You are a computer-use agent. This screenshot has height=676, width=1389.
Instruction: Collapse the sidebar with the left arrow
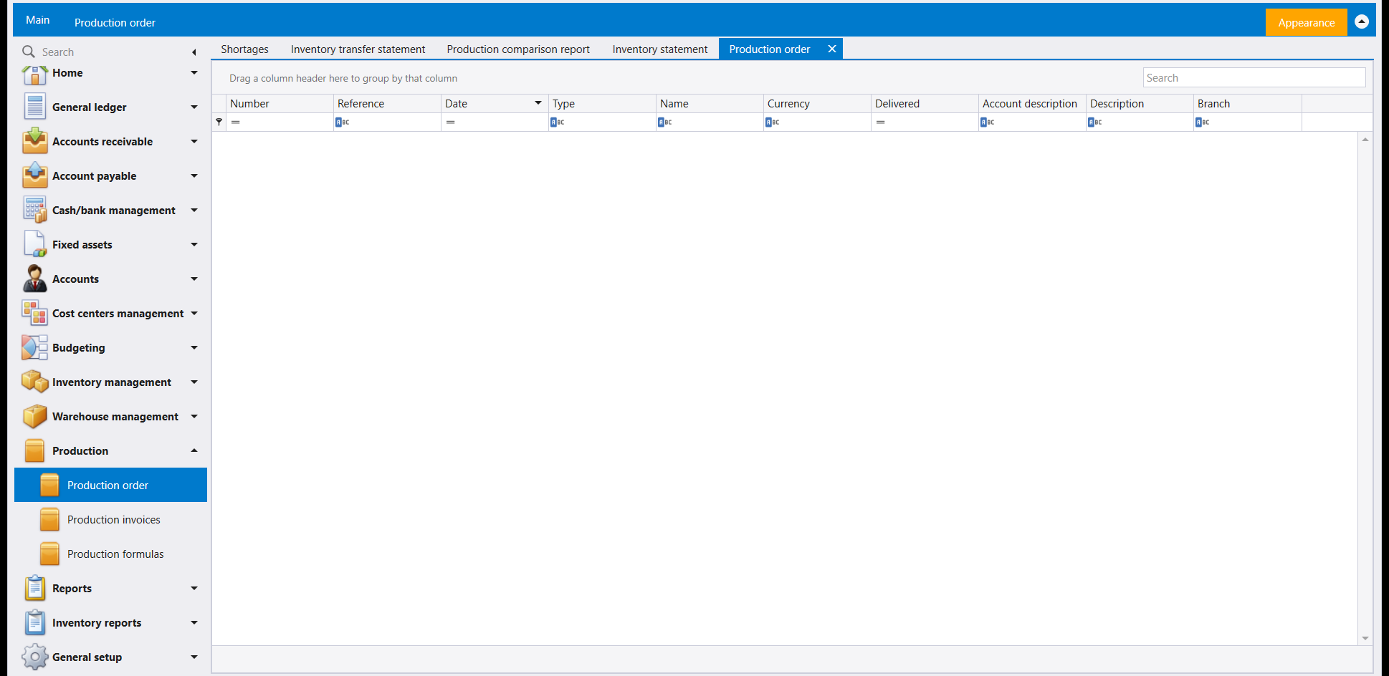pyautogui.click(x=194, y=52)
